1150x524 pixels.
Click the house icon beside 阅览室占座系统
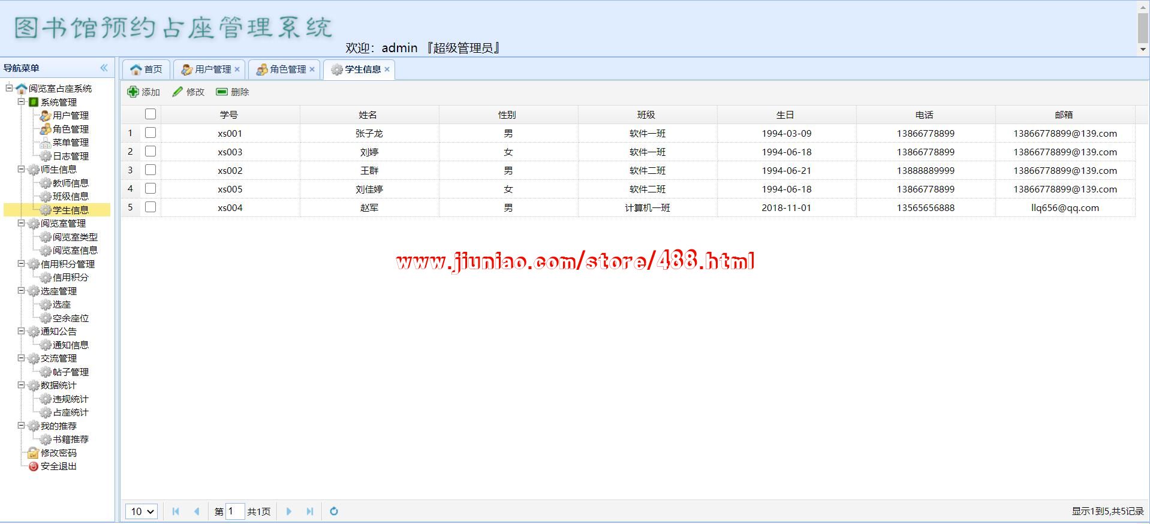coord(22,89)
